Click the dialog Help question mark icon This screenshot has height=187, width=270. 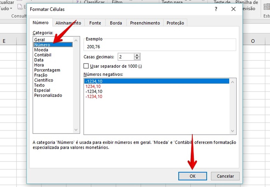pos(216,9)
